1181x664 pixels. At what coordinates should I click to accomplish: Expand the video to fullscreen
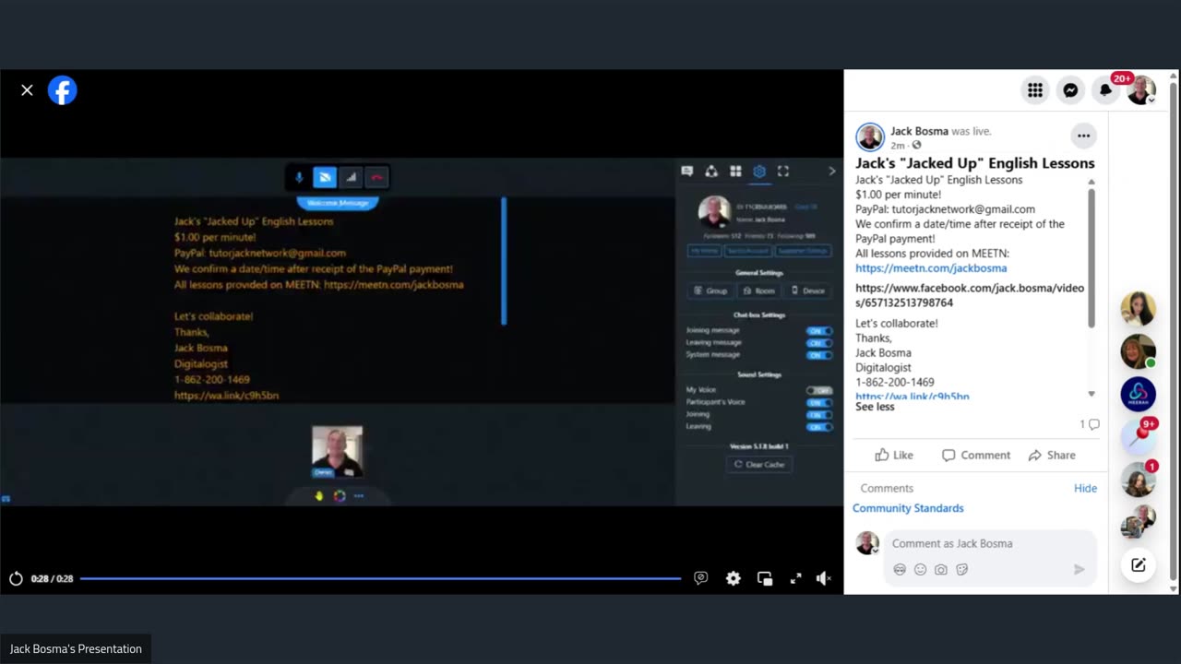pyautogui.click(x=795, y=578)
